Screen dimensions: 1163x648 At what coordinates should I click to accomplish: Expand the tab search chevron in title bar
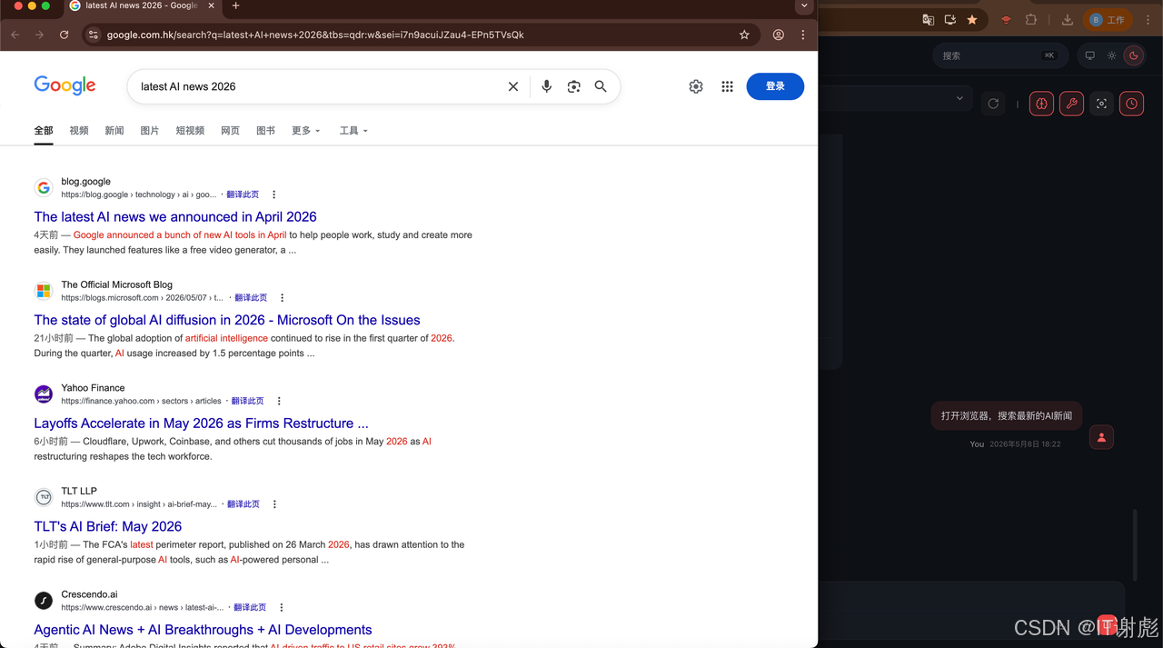tap(803, 5)
